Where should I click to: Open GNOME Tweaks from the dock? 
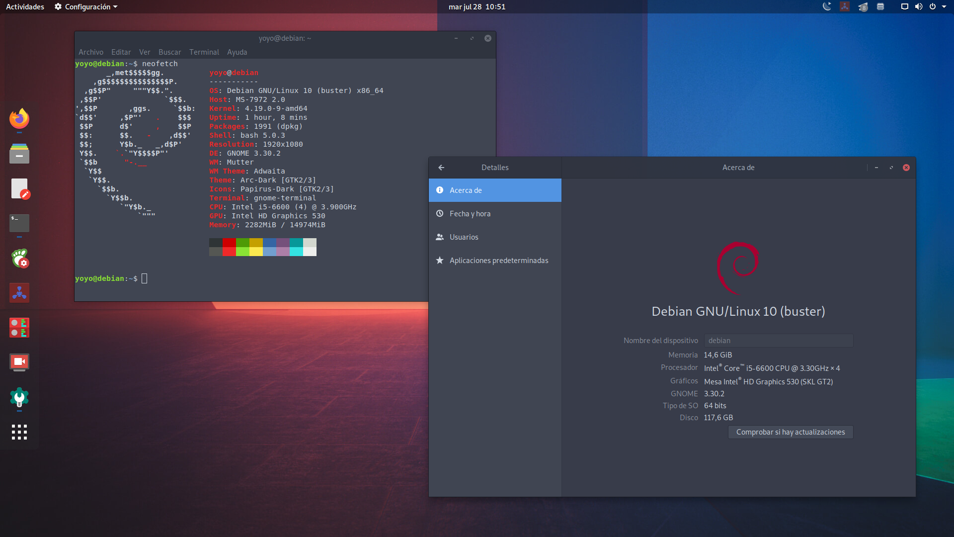click(19, 258)
